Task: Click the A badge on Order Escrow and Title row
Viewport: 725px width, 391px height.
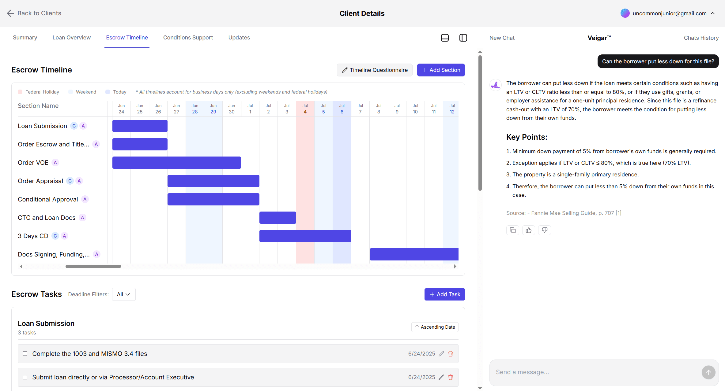Action: point(96,144)
